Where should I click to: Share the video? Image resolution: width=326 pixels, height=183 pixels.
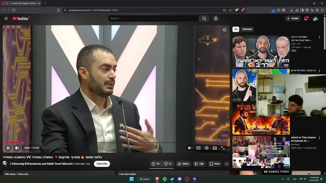(183, 164)
